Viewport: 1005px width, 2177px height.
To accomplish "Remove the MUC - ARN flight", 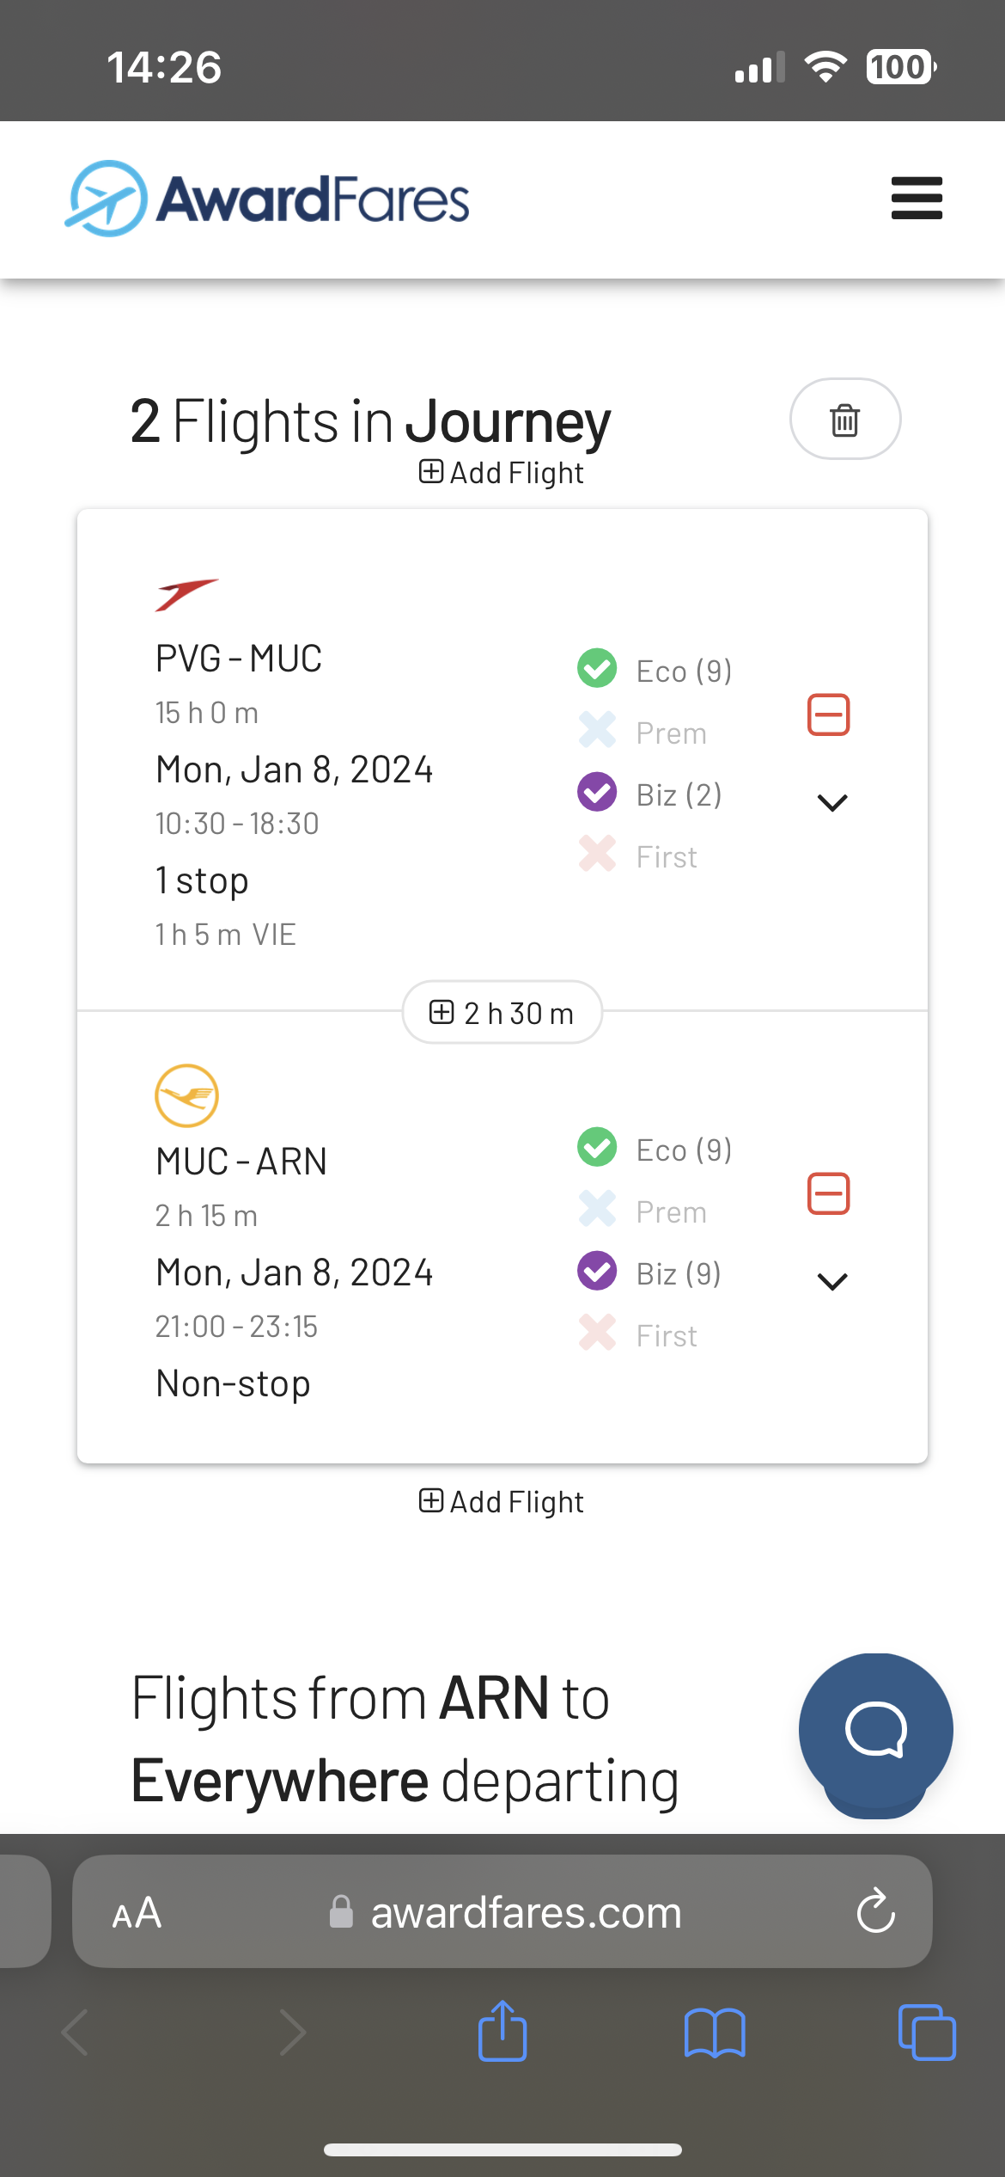I will click(828, 1194).
